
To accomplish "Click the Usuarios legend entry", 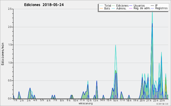I will tap(137, 5).
